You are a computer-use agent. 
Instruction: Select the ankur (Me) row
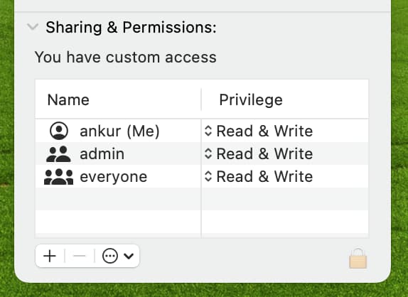point(202,131)
